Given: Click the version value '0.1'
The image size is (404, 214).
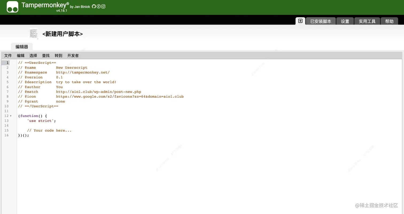Looking at the screenshot, I should pyautogui.click(x=59, y=77).
